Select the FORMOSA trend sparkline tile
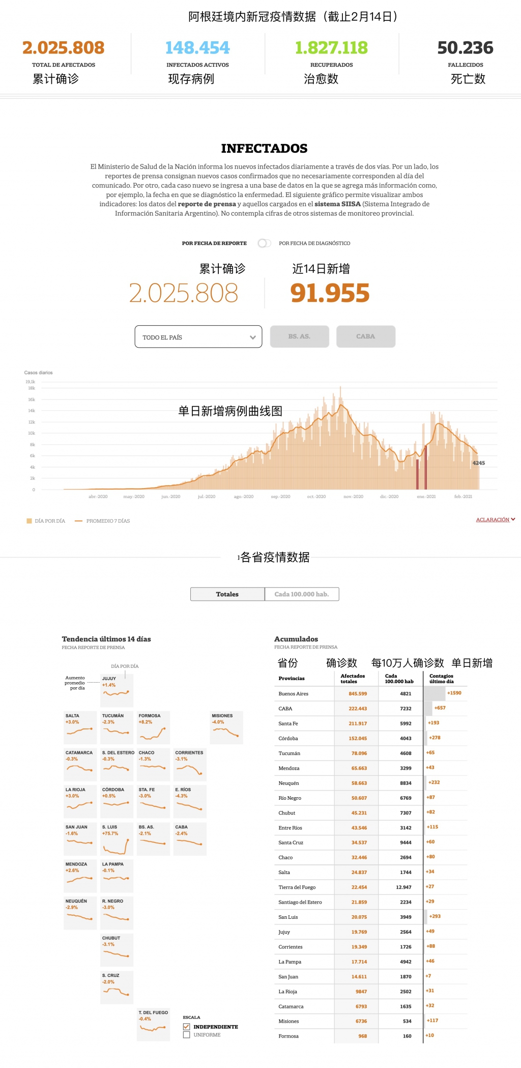The height and width of the screenshot is (1068, 521). (153, 727)
